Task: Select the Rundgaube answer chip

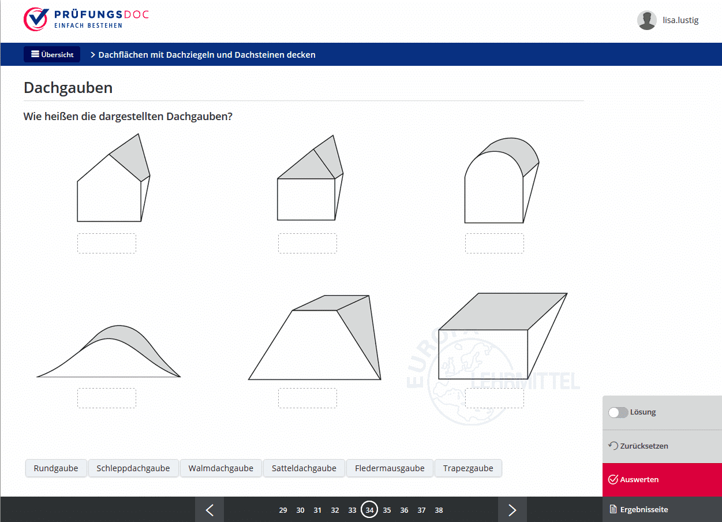Action: point(56,468)
